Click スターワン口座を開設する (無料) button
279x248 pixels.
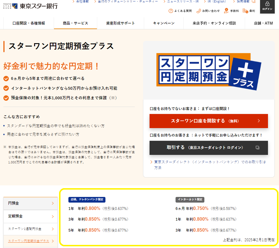[x=209, y=121]
